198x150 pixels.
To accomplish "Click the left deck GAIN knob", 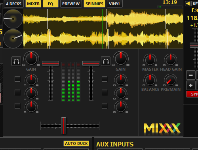I will pyautogui.click(x=31, y=58).
